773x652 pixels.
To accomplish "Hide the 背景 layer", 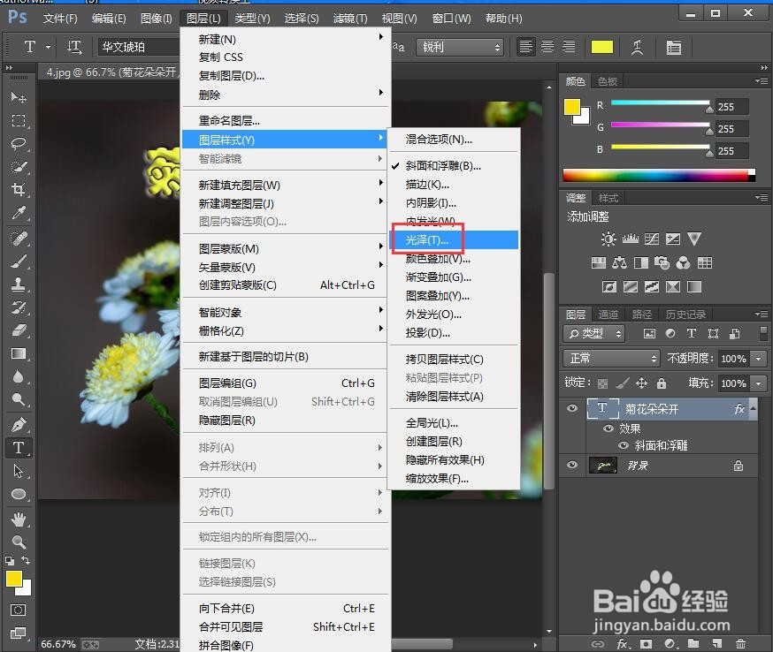I will 572,465.
